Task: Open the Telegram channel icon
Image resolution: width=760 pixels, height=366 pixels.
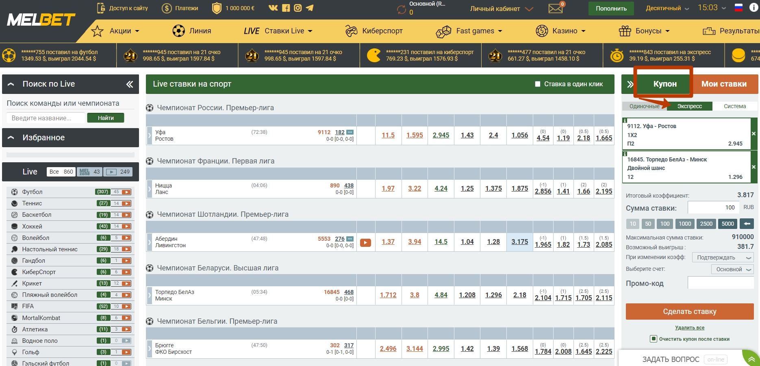Action: [310, 8]
